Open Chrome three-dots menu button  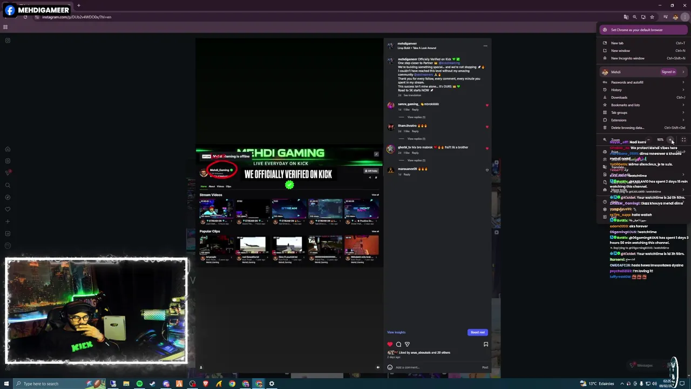tap(685, 17)
